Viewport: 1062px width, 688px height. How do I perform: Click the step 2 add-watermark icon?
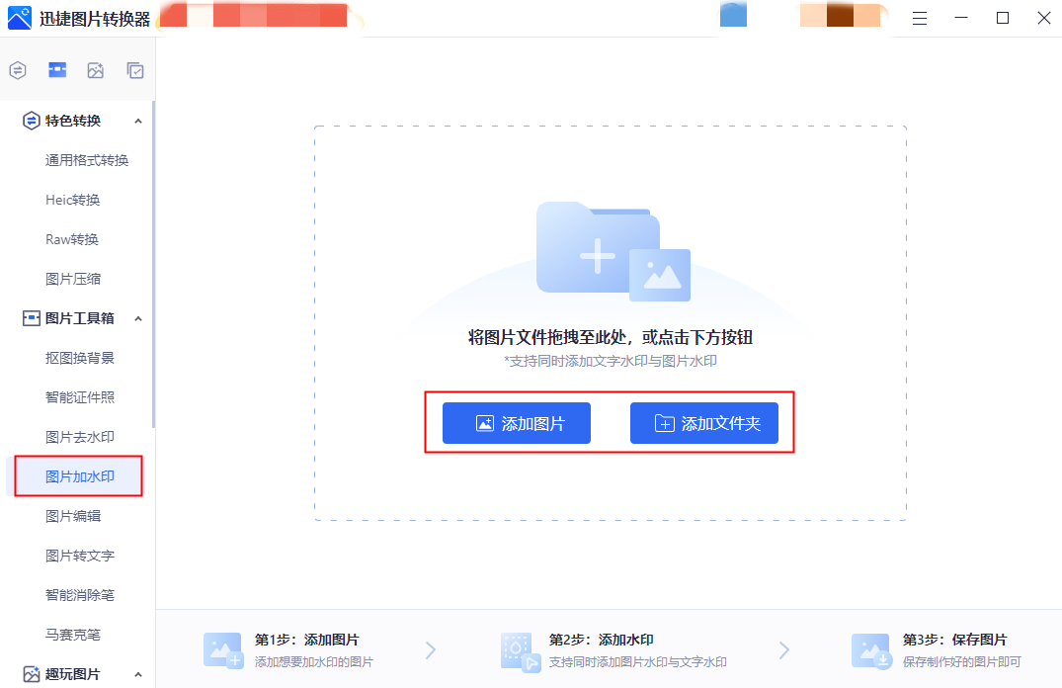click(519, 649)
